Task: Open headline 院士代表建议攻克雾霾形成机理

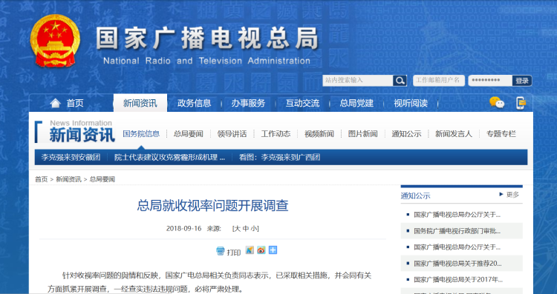Action: (169, 157)
